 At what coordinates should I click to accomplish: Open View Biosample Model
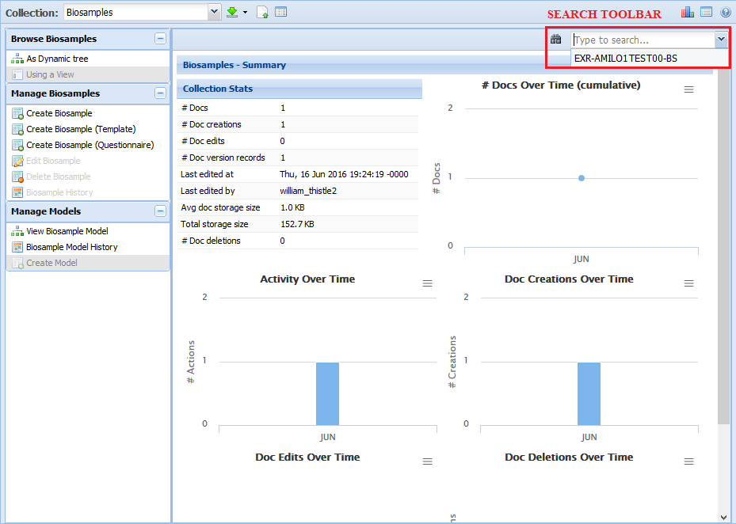coord(67,231)
